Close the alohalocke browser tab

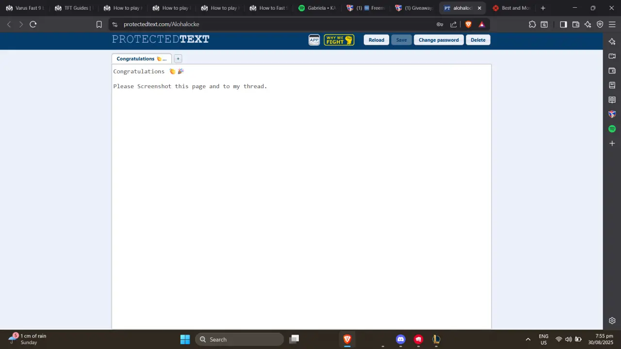coord(479,8)
